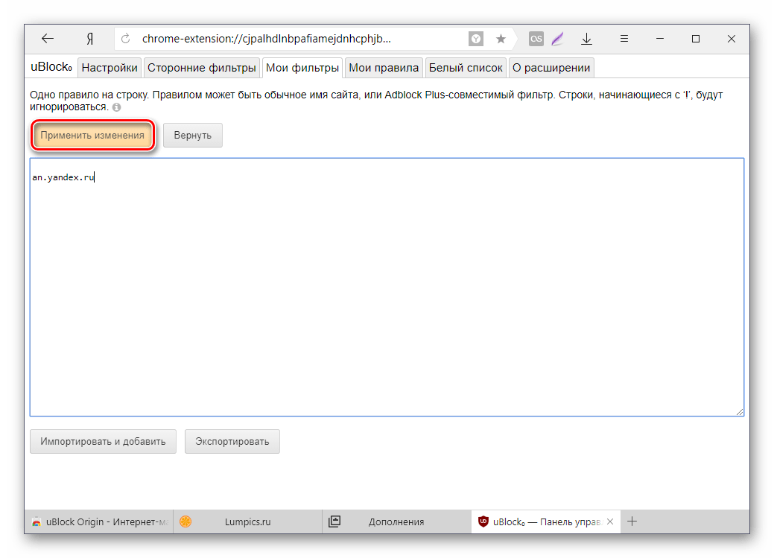Click the info icon after the description
The width and height of the screenshot is (774, 558).
(116, 107)
